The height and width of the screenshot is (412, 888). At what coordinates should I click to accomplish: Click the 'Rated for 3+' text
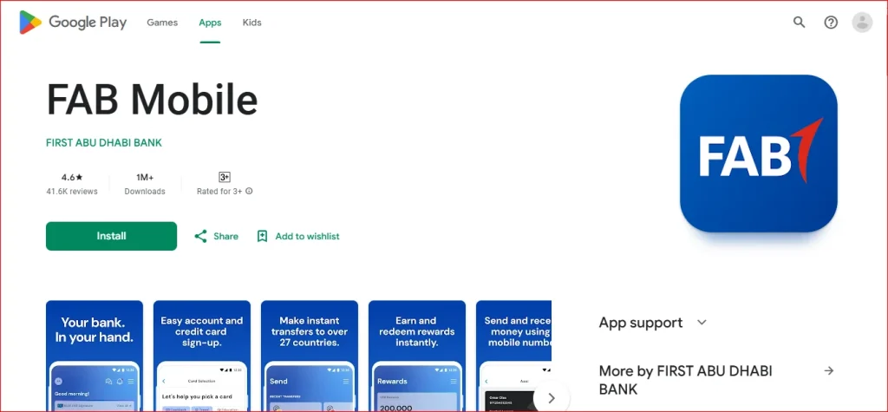click(219, 192)
